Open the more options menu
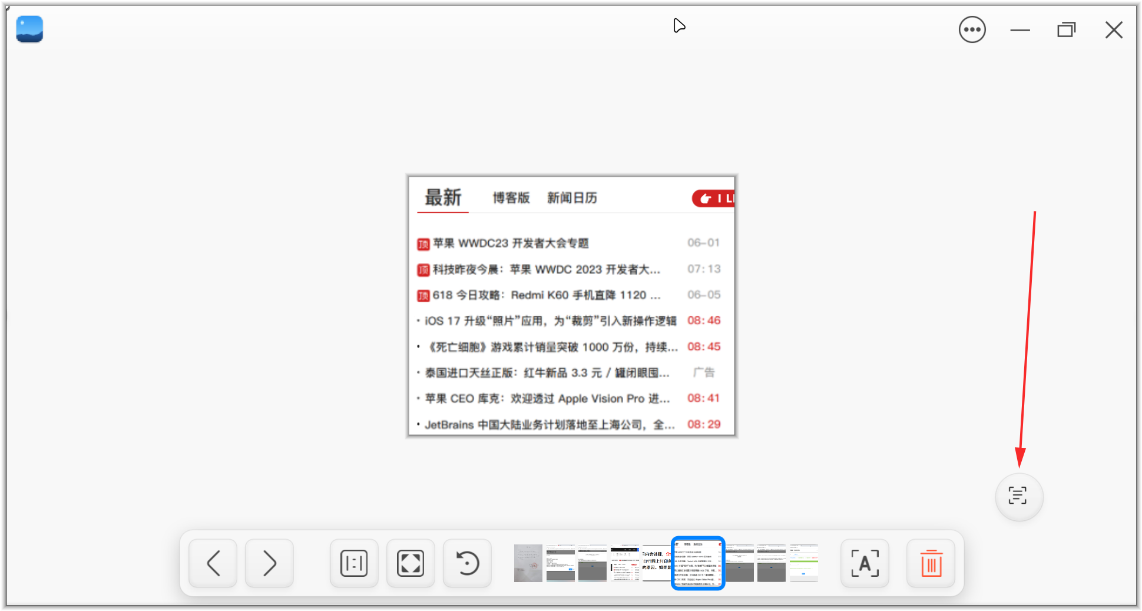Image resolution: width=1142 pixels, height=611 pixels. (x=972, y=29)
